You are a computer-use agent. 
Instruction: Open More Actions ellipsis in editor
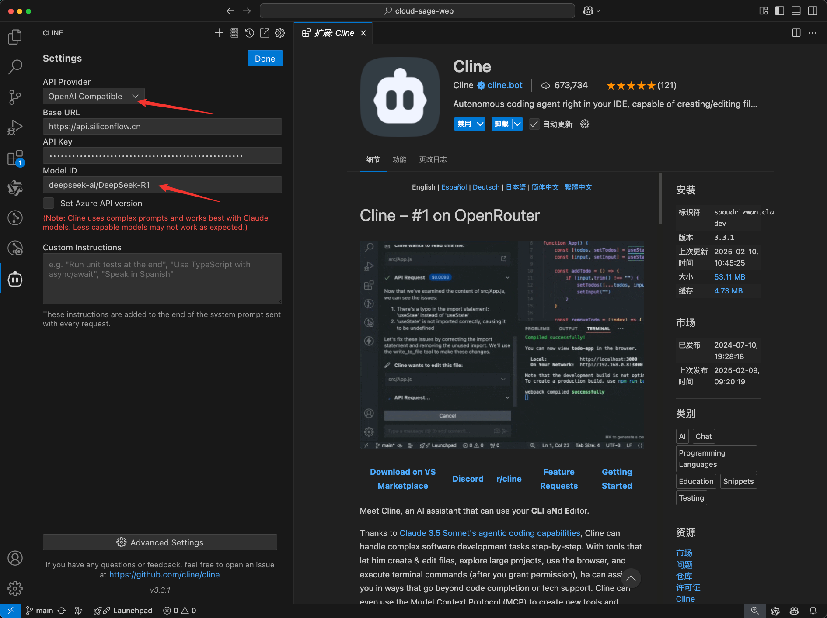[813, 33]
